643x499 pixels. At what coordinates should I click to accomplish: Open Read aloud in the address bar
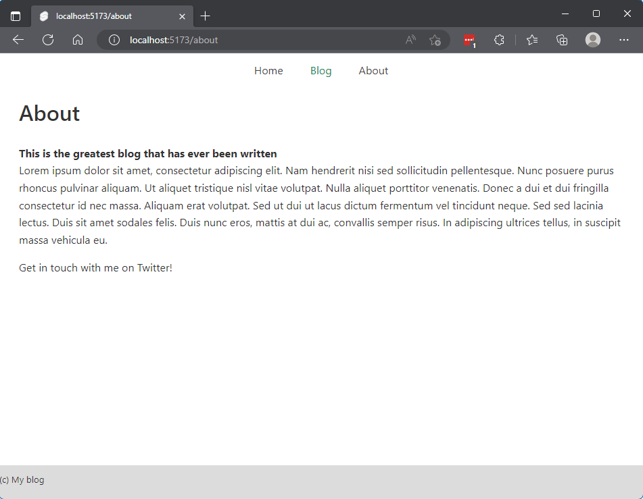[410, 40]
